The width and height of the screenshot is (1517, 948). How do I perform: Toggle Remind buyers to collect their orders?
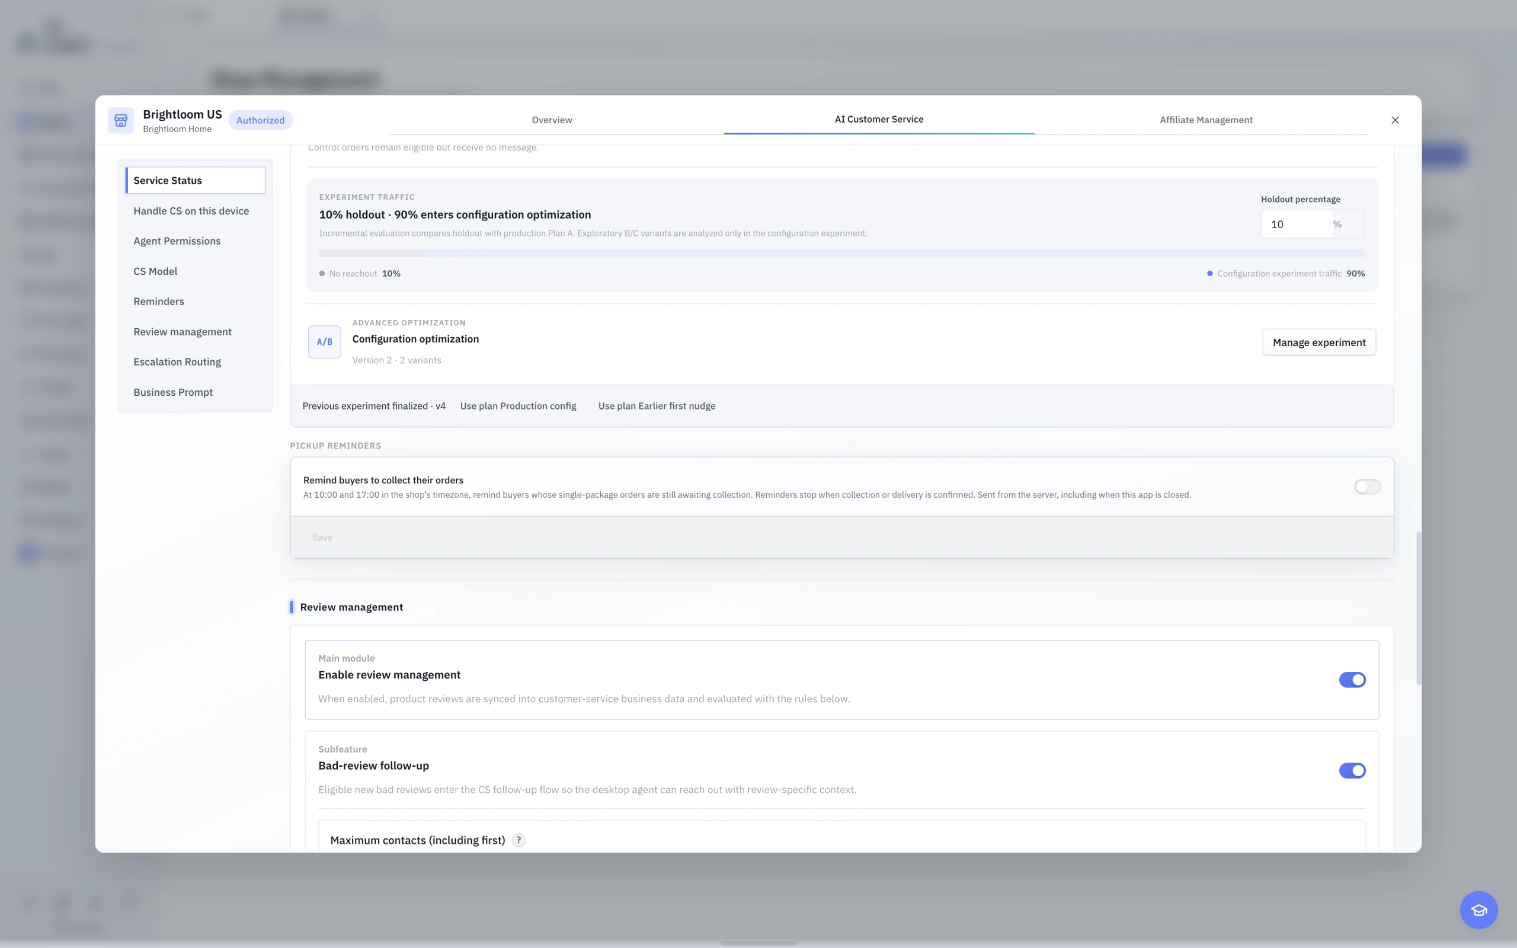[1366, 486]
